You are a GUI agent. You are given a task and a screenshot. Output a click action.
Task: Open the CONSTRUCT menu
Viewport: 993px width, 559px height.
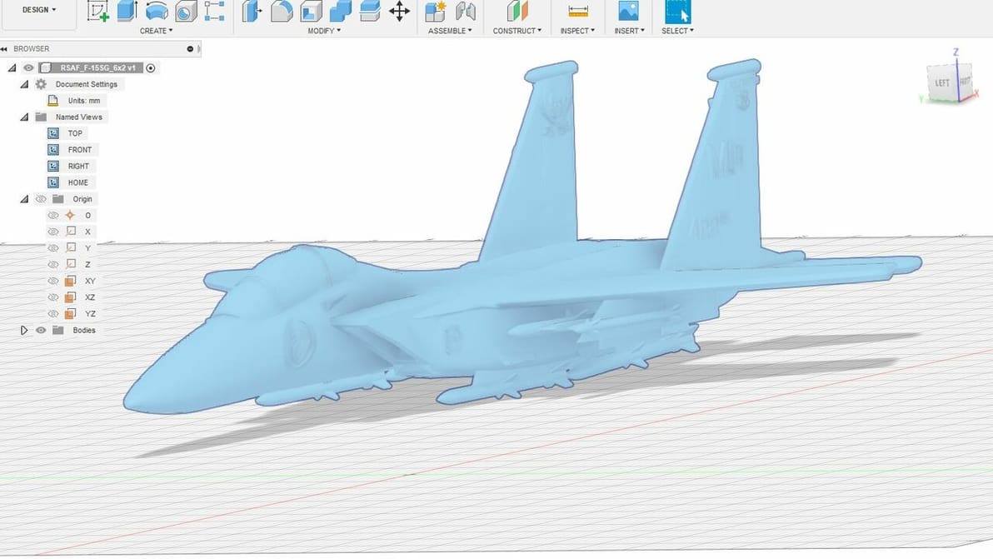[x=516, y=30]
